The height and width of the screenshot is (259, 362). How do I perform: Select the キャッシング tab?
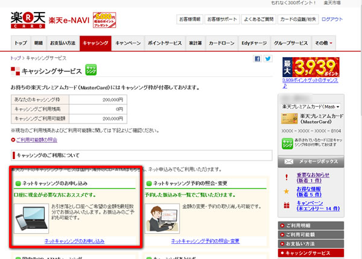[95, 43]
